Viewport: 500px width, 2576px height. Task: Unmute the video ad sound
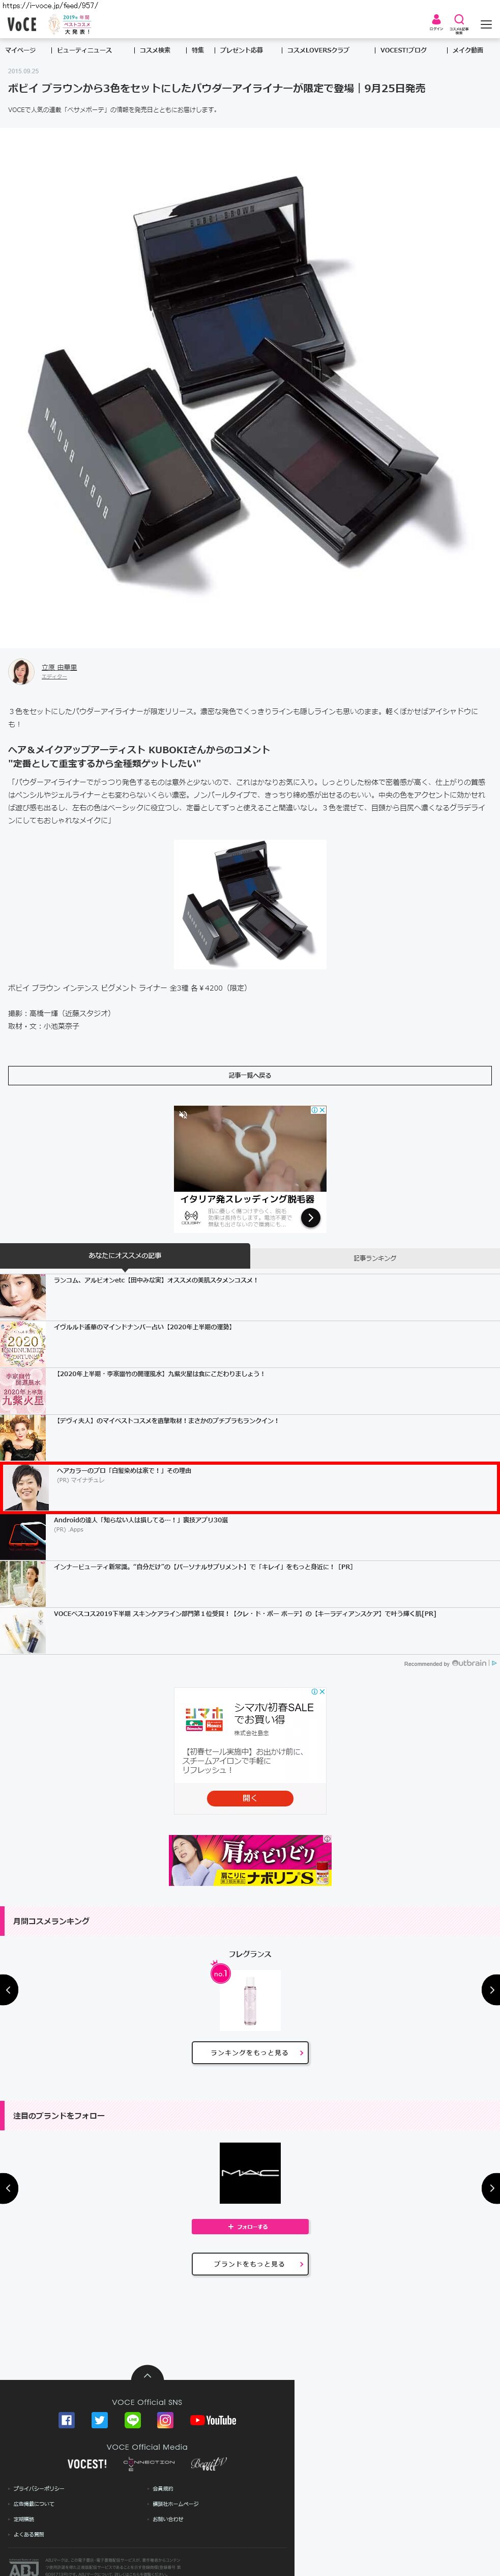point(183,1113)
